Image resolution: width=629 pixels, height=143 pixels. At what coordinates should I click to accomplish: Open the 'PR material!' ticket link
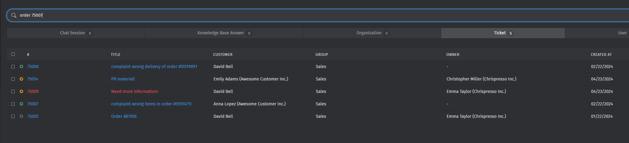coord(123,79)
